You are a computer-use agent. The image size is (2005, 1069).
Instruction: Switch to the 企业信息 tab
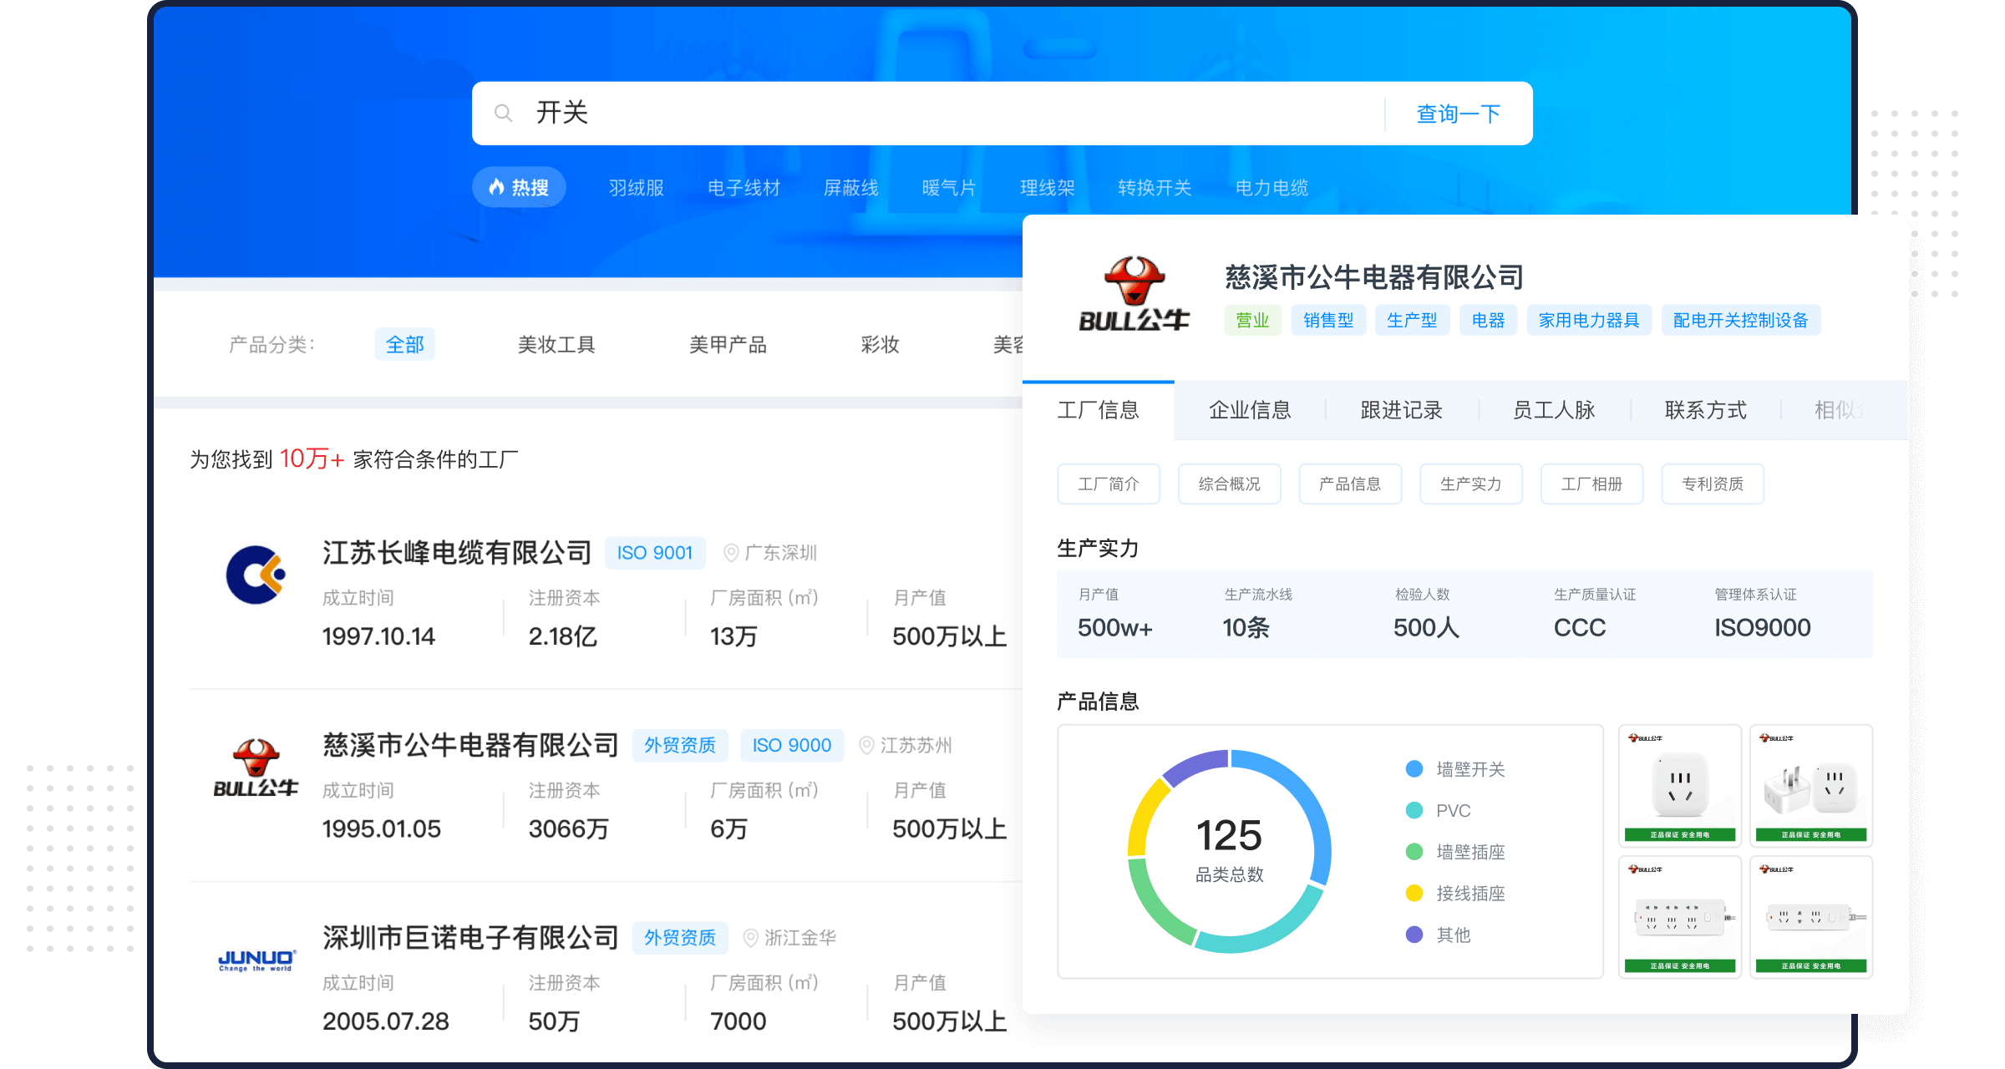click(x=1249, y=410)
